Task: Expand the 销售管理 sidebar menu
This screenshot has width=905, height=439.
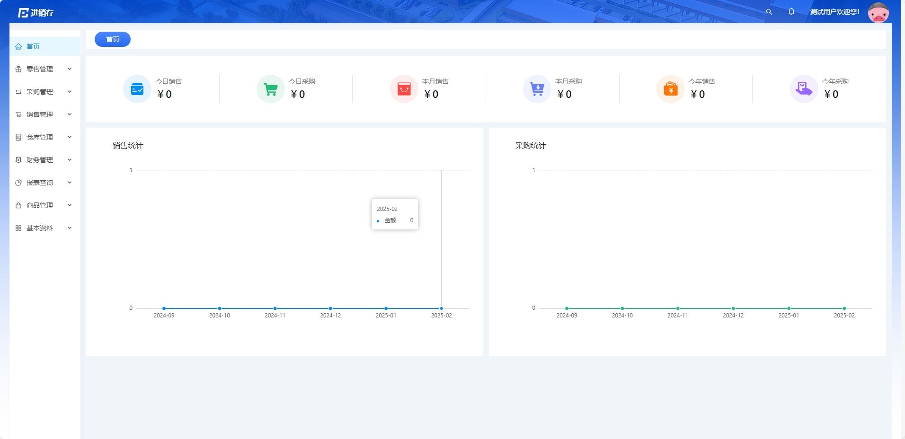Action: coord(44,114)
